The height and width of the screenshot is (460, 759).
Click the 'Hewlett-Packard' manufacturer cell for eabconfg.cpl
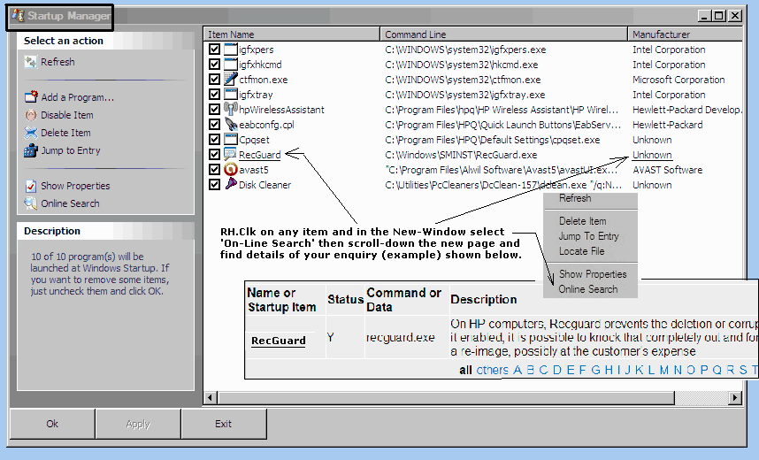tap(668, 125)
